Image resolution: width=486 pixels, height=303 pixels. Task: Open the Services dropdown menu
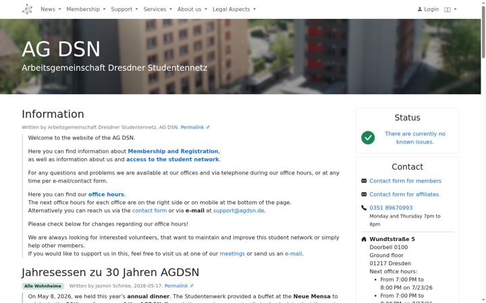[157, 9]
